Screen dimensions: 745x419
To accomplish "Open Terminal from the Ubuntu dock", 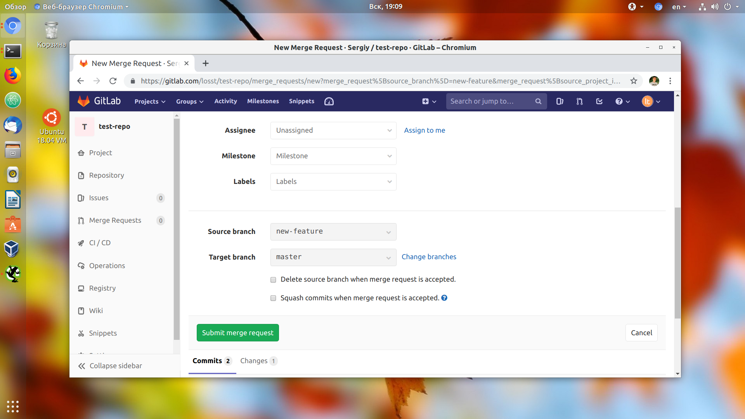I will coord(12,51).
